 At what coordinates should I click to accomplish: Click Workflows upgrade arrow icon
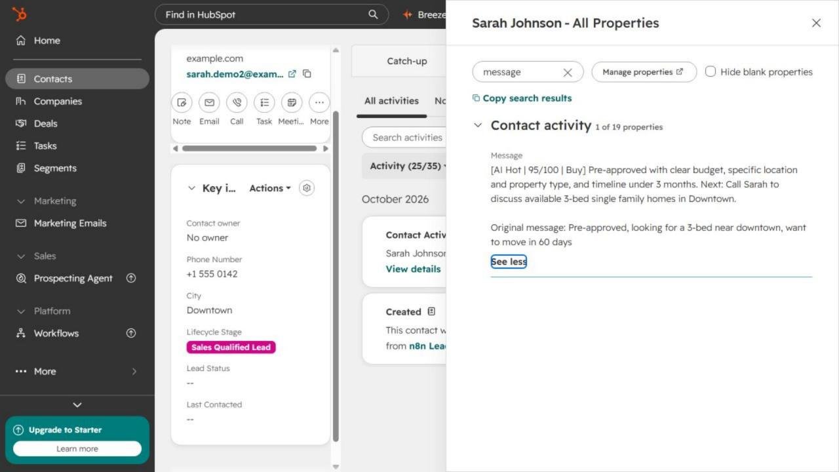coord(131,333)
